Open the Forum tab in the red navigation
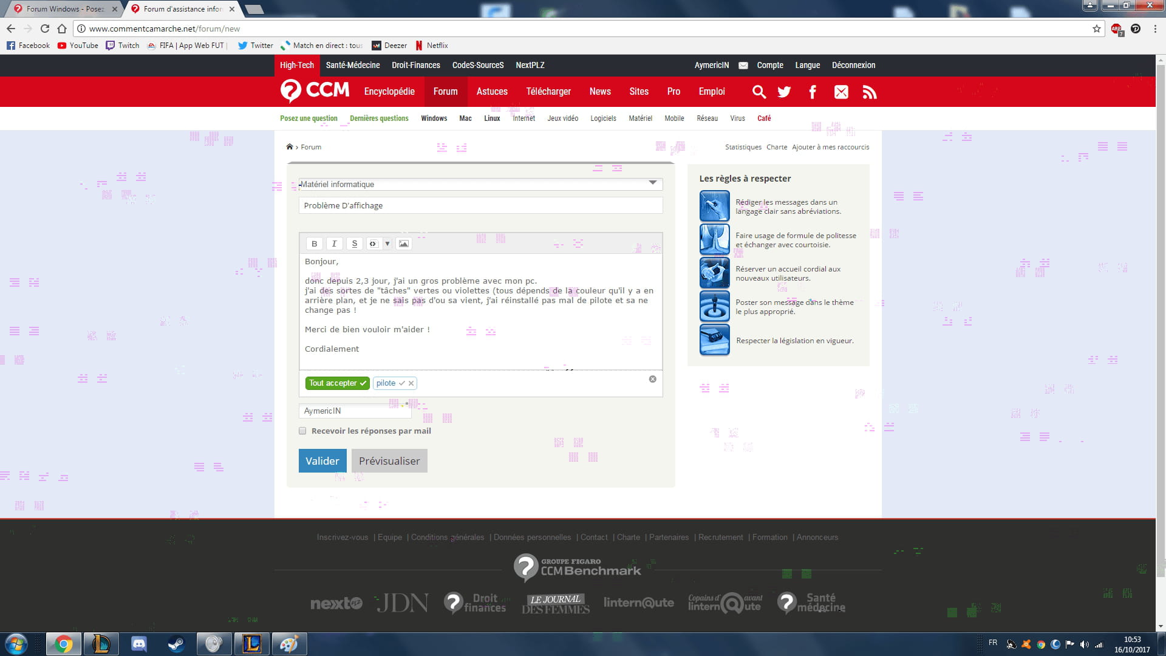The height and width of the screenshot is (656, 1166). pos(445,92)
